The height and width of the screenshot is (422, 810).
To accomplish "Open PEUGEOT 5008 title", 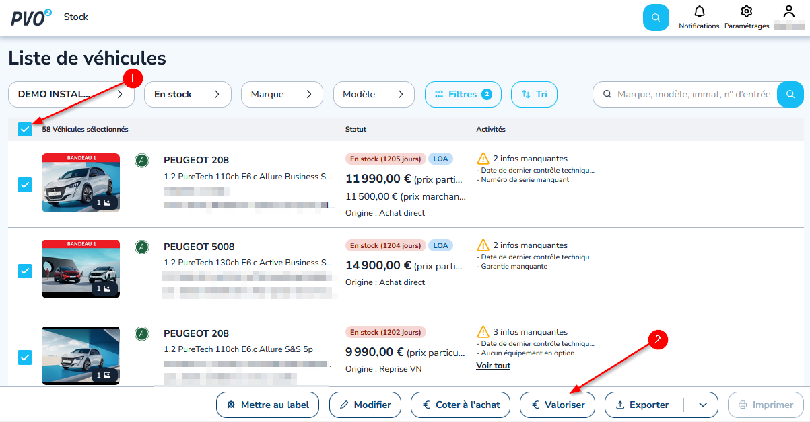I will click(x=199, y=247).
